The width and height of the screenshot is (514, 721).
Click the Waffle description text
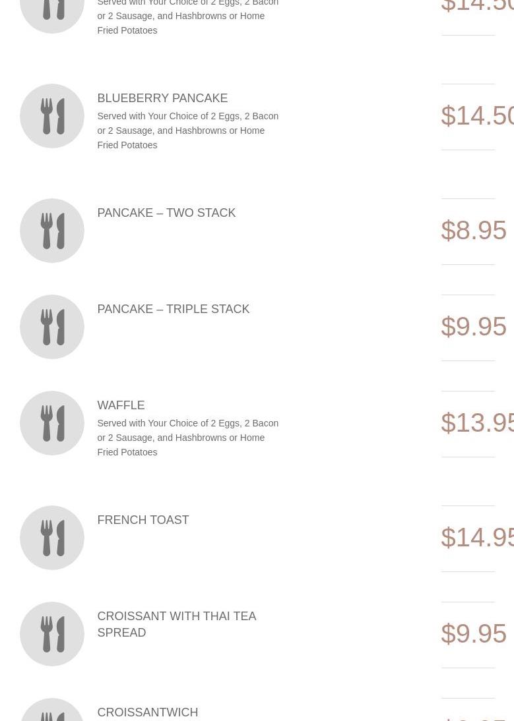(x=187, y=438)
